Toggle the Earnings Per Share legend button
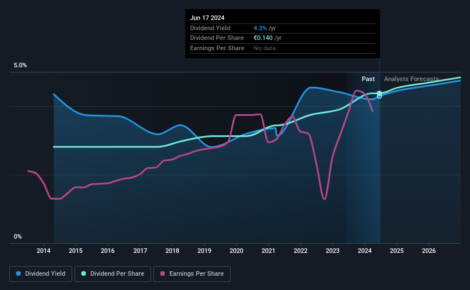470x290 pixels. tap(192, 274)
